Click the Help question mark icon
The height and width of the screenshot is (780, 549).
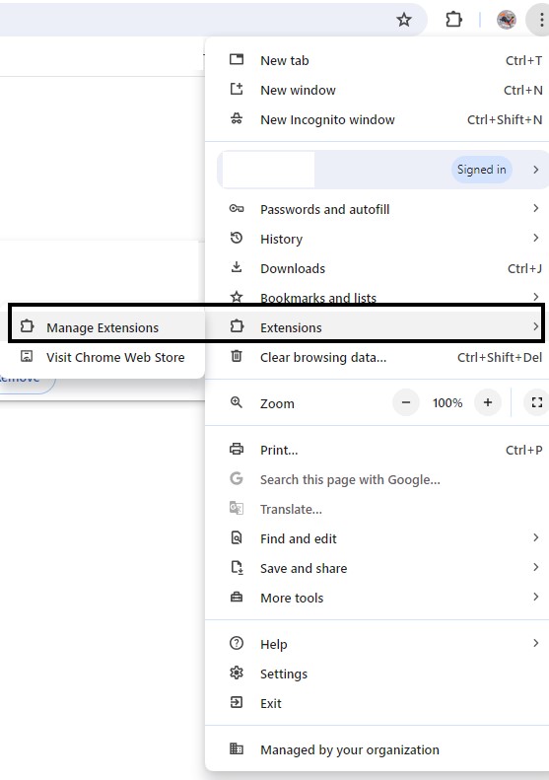point(237,643)
